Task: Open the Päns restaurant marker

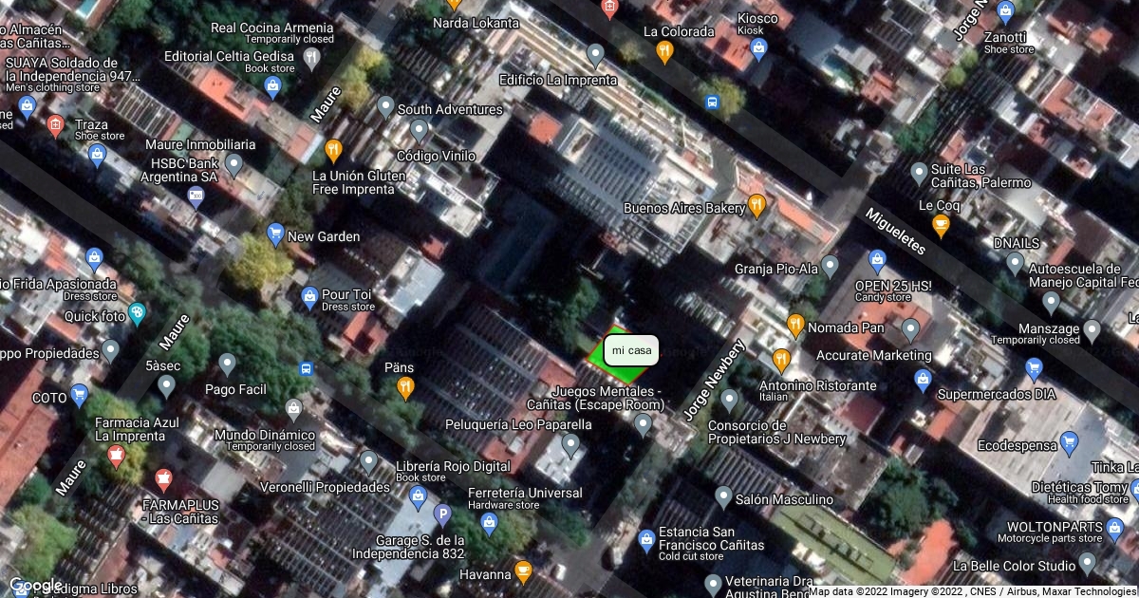Action: [x=405, y=385]
